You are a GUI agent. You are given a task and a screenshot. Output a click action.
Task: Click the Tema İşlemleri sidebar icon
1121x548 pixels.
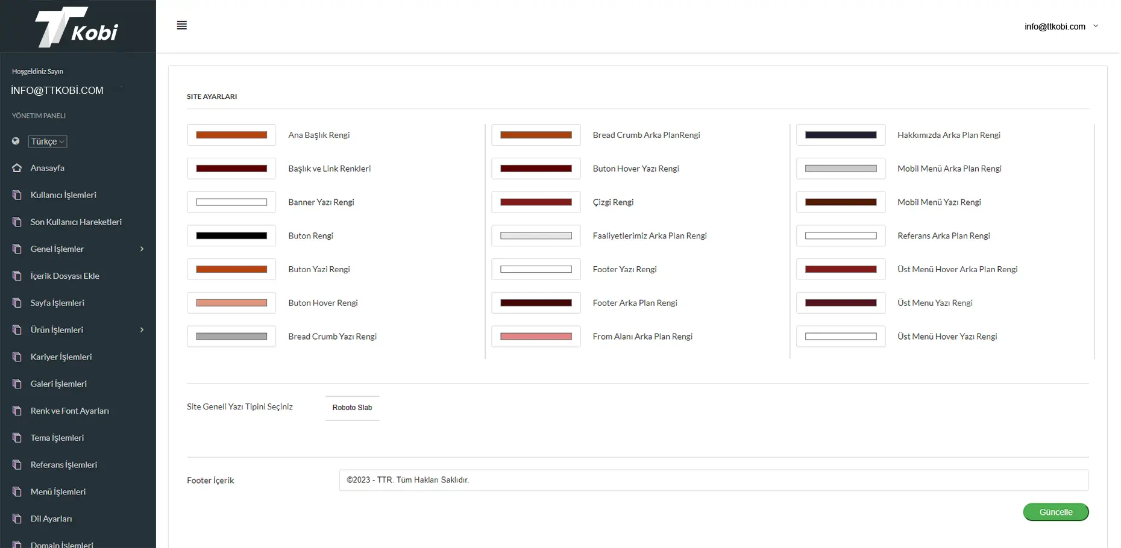tap(17, 438)
